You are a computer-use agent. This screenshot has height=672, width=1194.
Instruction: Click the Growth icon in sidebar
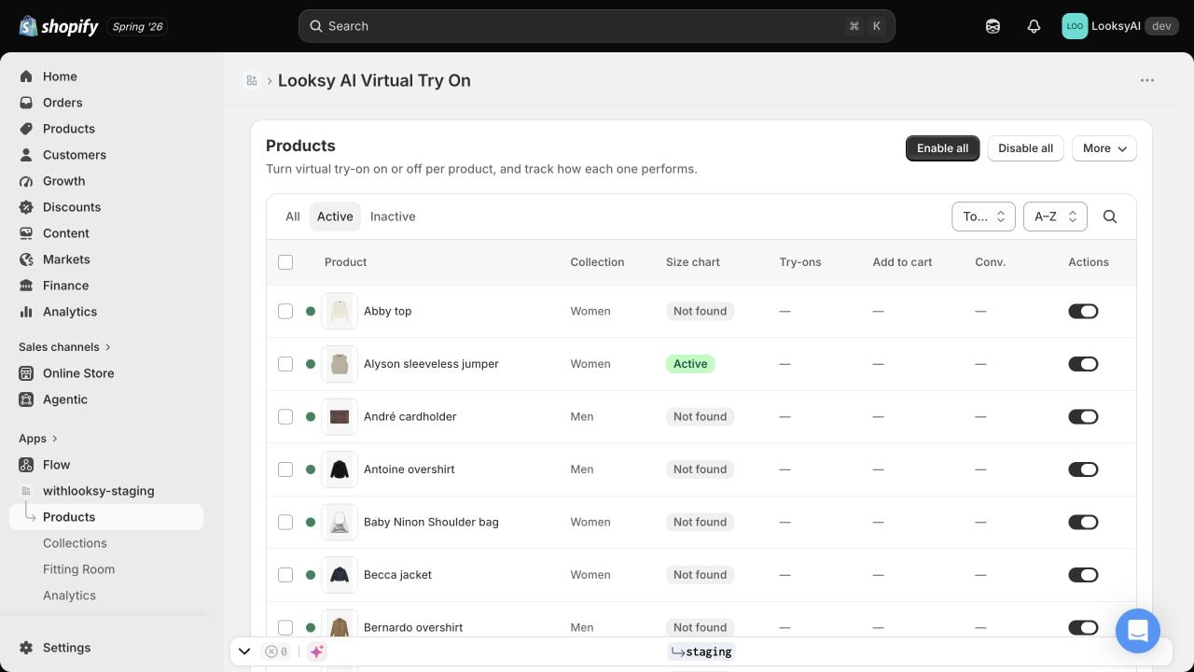pos(26,181)
